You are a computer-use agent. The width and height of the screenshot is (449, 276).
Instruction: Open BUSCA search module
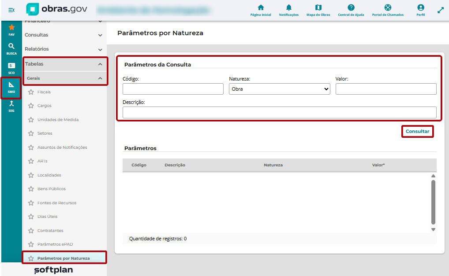pos(11,49)
